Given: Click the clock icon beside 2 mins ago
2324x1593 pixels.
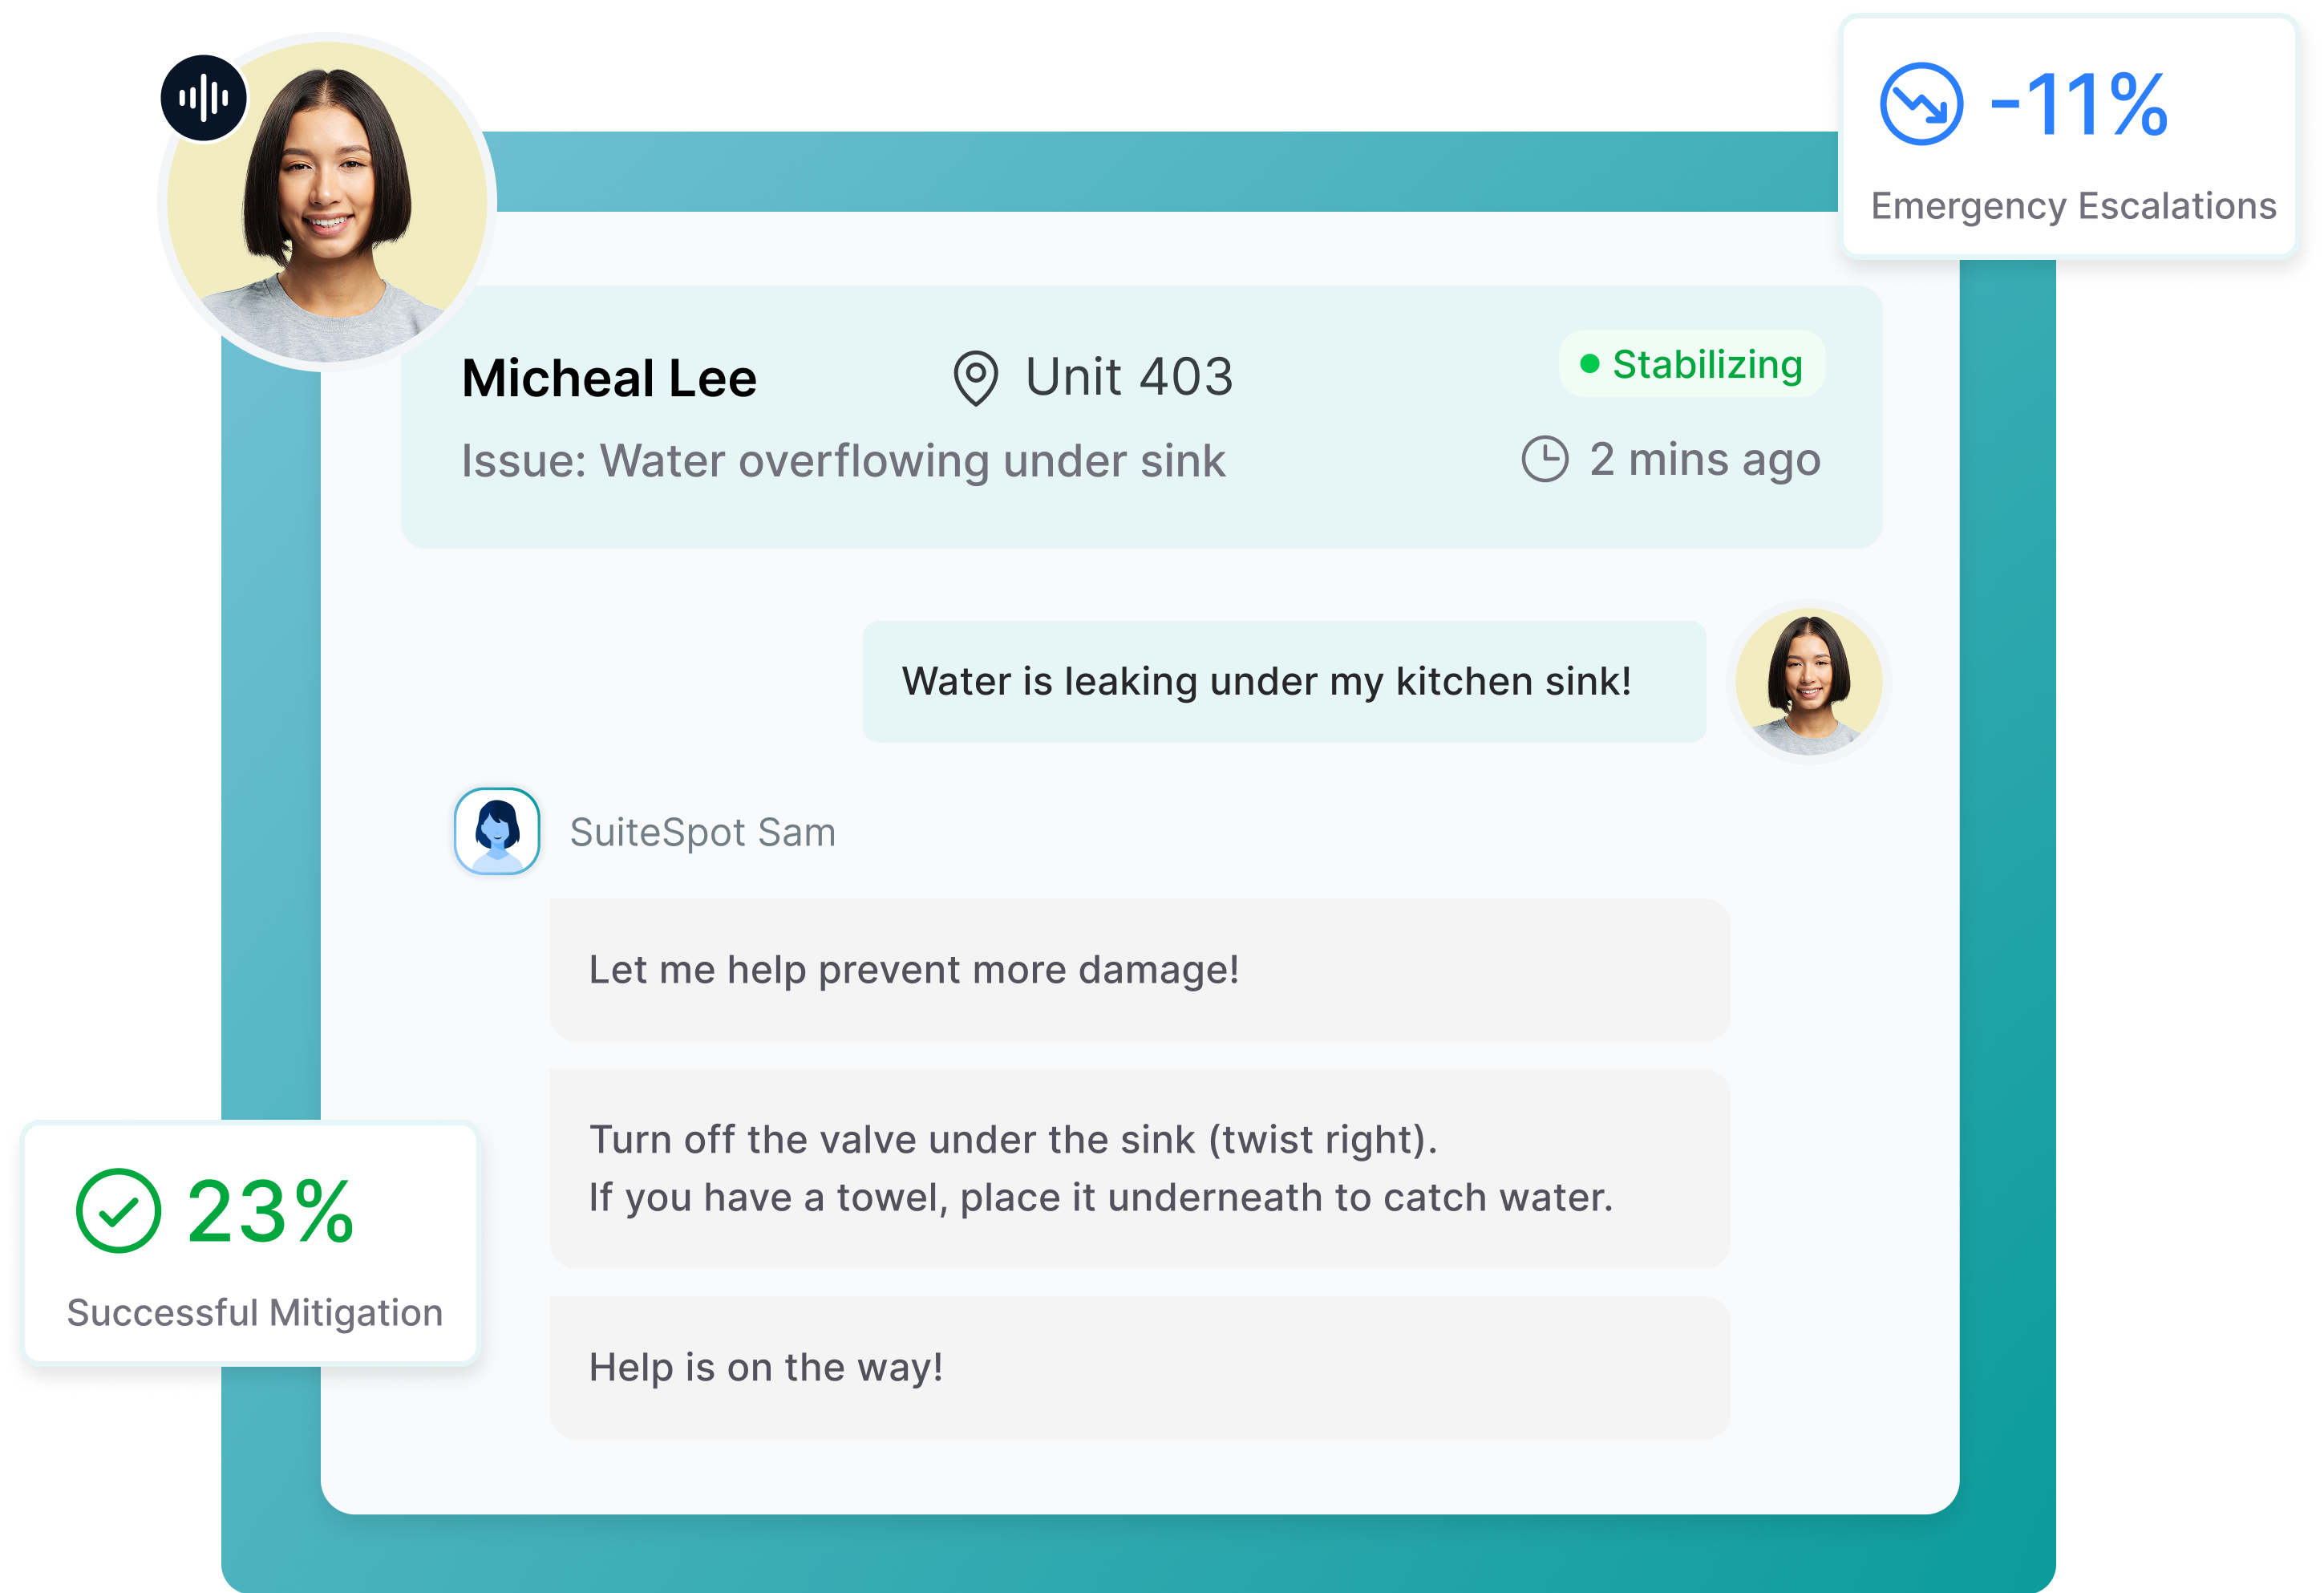Looking at the screenshot, I should pos(1545,459).
